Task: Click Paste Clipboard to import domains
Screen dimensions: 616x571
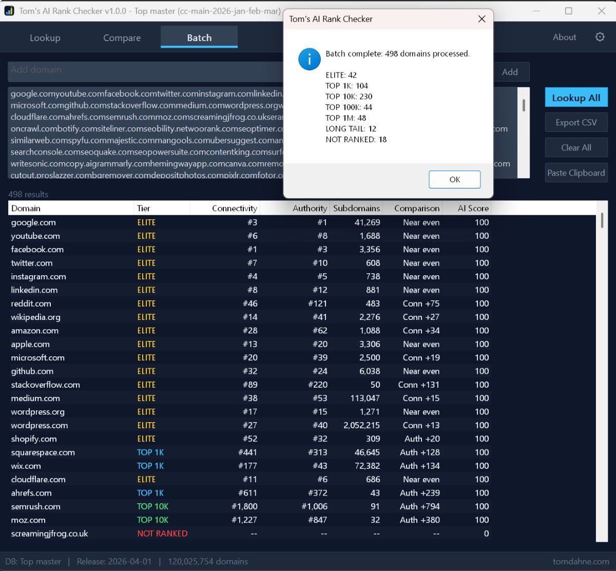Action: [576, 173]
